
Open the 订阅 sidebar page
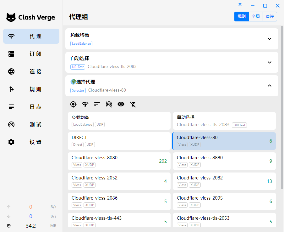click(x=31, y=54)
